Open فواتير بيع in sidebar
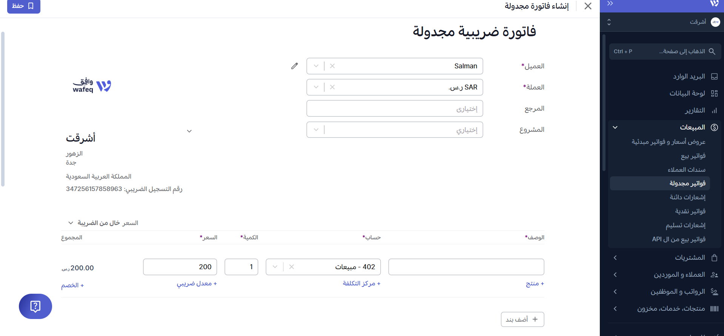This screenshot has width=724, height=336. 693,156
